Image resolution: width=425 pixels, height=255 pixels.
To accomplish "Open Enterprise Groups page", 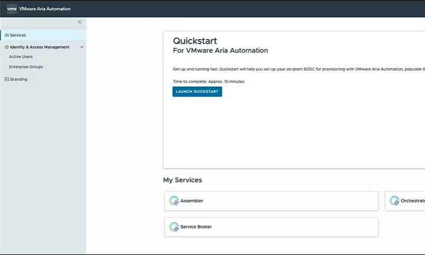I will click(x=26, y=67).
